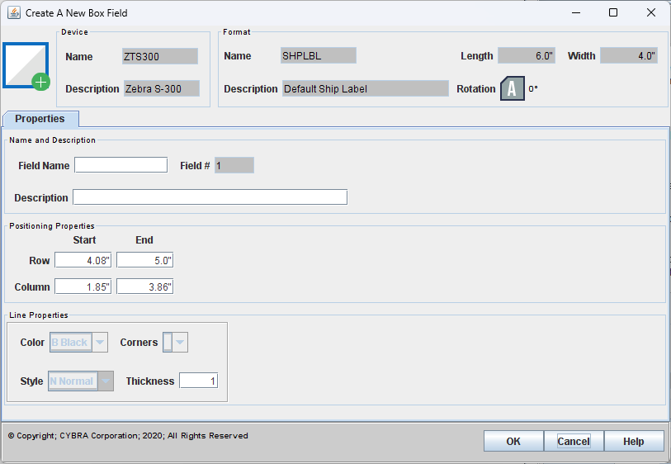The width and height of the screenshot is (671, 464).
Task: Click the Column End value field
Action: point(145,287)
